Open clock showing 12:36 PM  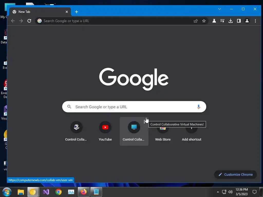[241, 192]
